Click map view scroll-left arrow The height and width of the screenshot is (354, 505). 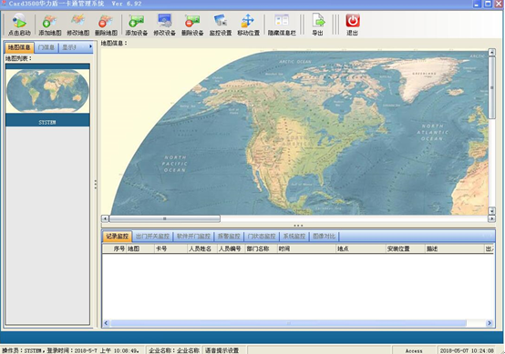click(x=105, y=218)
